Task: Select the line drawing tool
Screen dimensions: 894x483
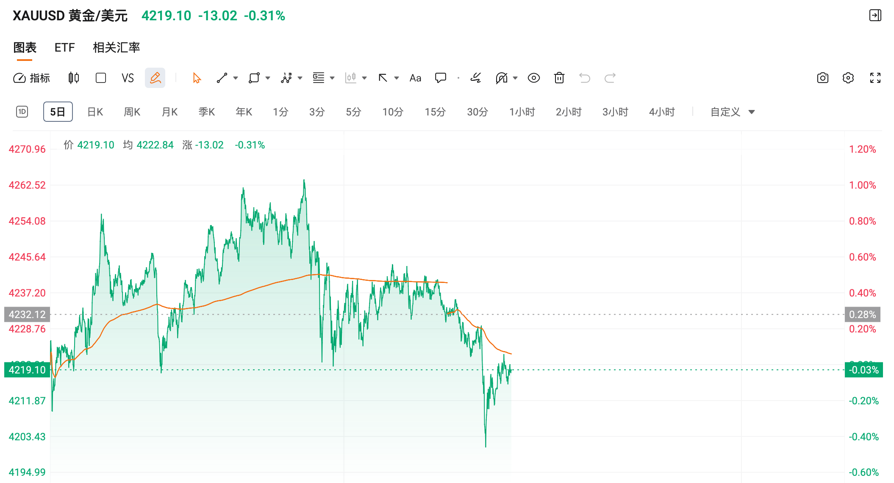Action: coord(222,78)
